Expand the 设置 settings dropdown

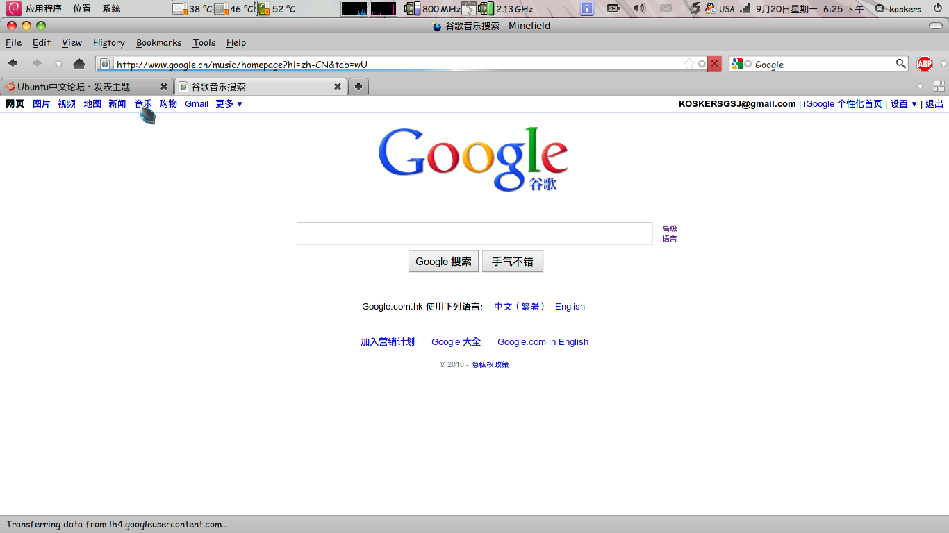click(904, 104)
